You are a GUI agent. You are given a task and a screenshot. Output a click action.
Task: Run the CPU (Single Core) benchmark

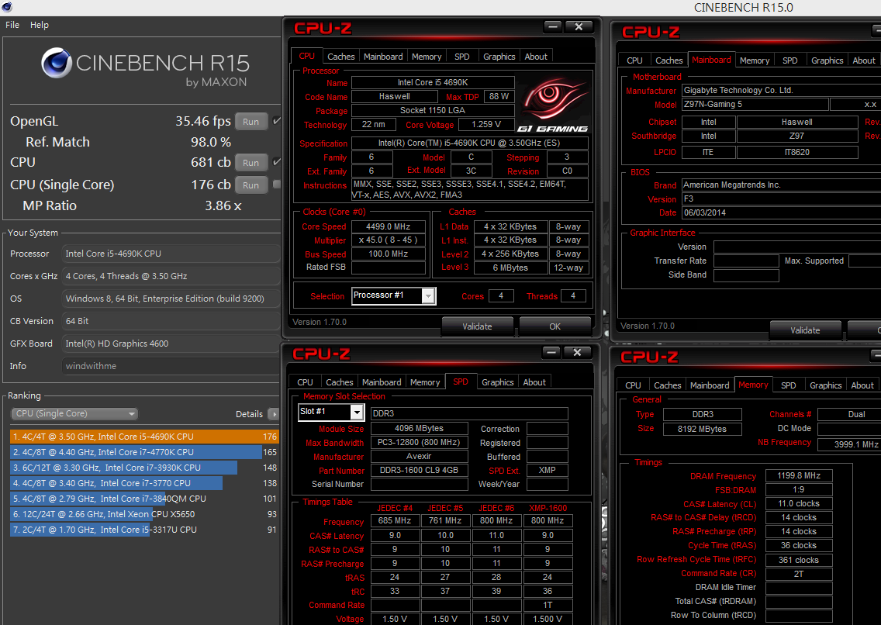tap(250, 185)
